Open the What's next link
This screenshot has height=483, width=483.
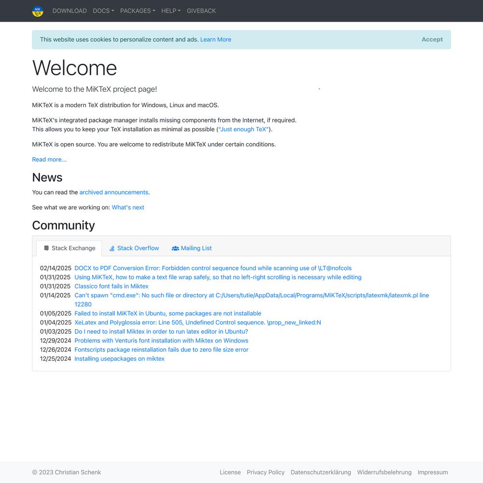(128, 207)
